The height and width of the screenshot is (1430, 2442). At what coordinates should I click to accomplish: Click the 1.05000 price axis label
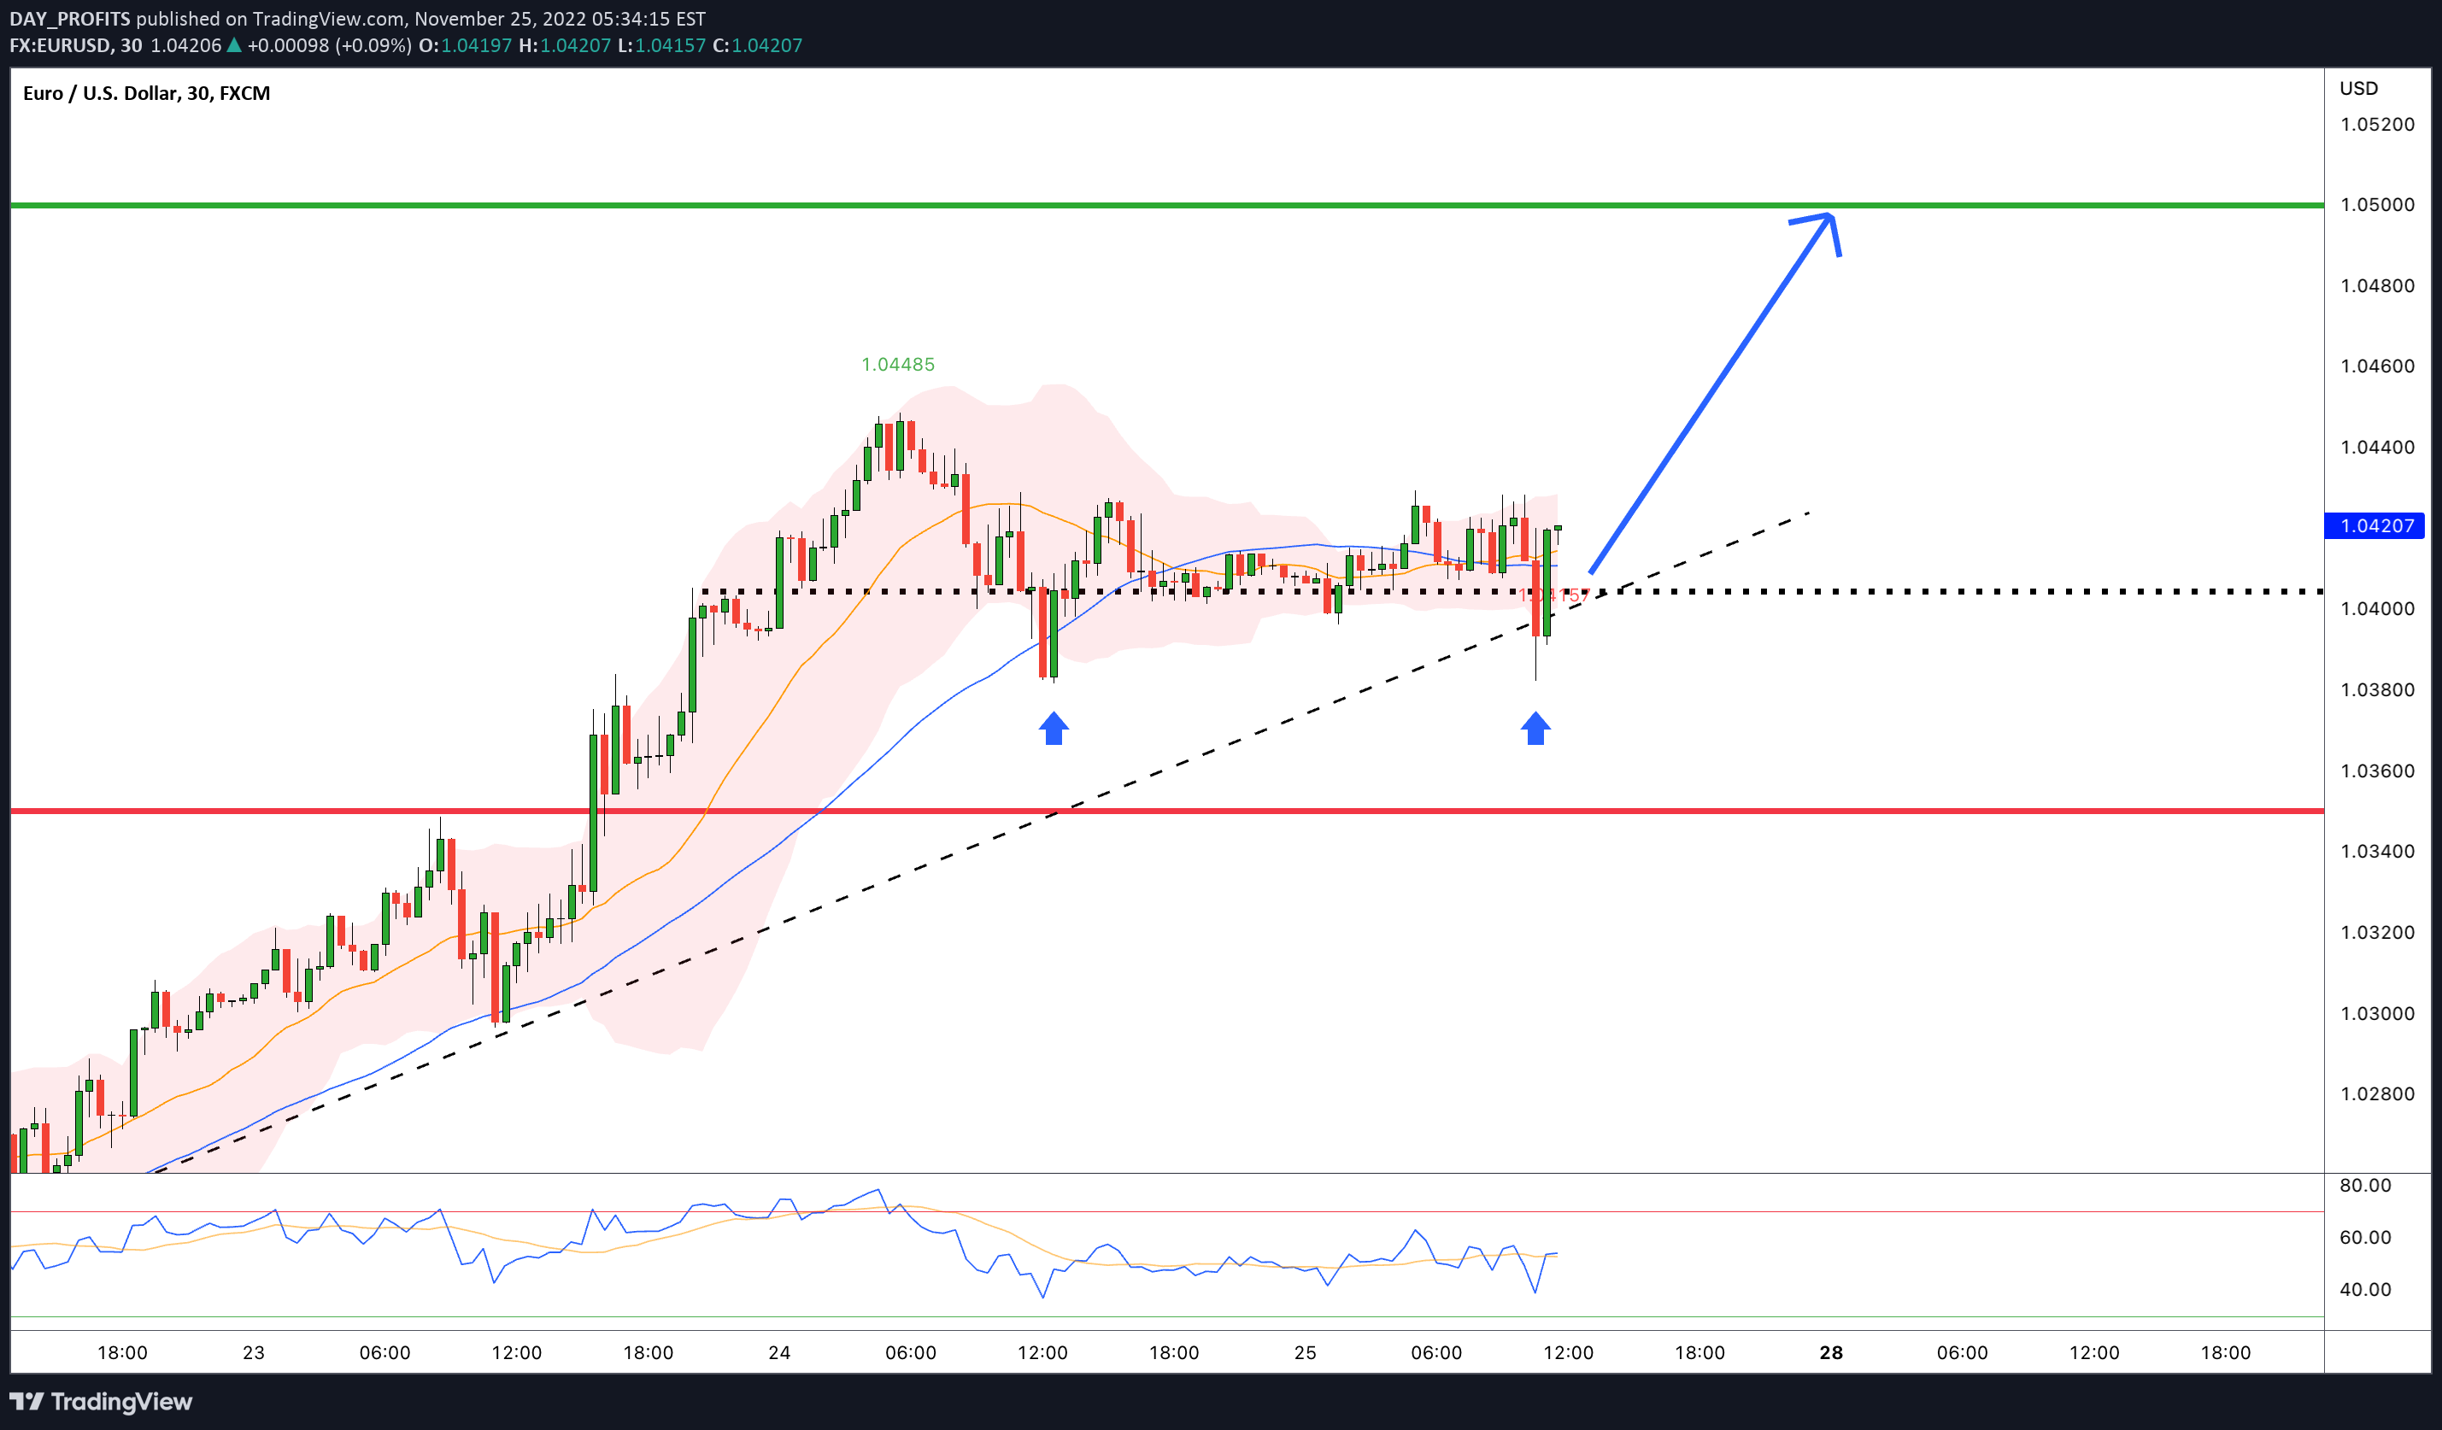(x=2377, y=204)
